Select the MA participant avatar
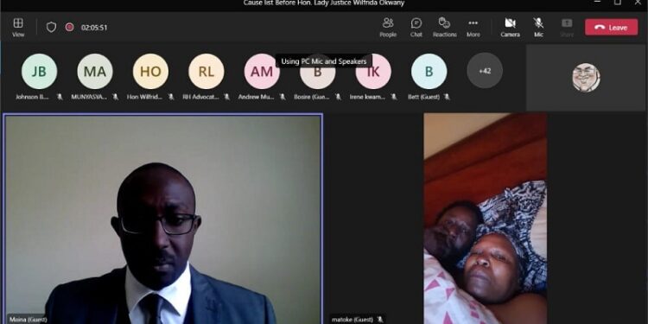This screenshot has height=324, width=648. pos(95,72)
